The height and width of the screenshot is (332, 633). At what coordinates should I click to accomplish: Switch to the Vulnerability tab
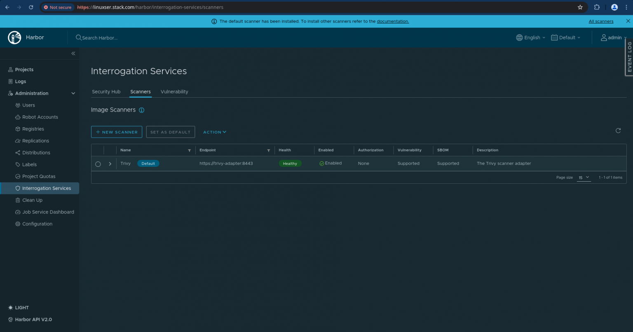[174, 91]
